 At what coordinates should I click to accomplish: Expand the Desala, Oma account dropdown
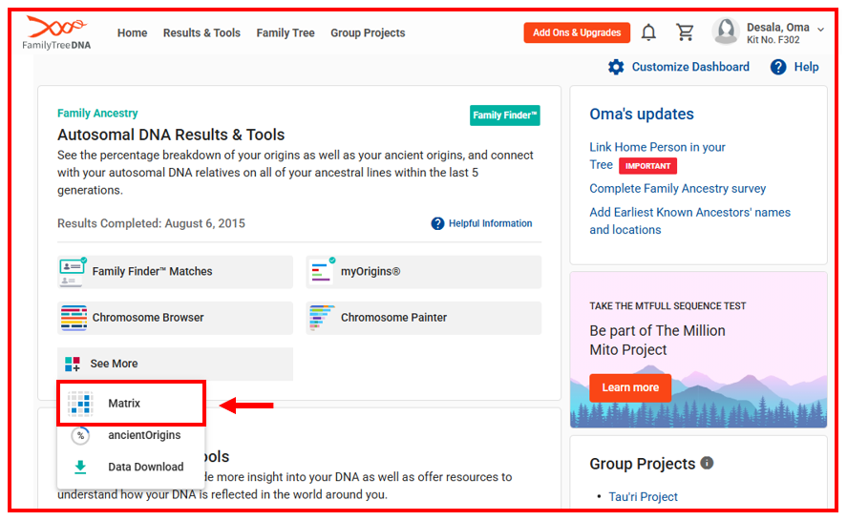click(820, 30)
